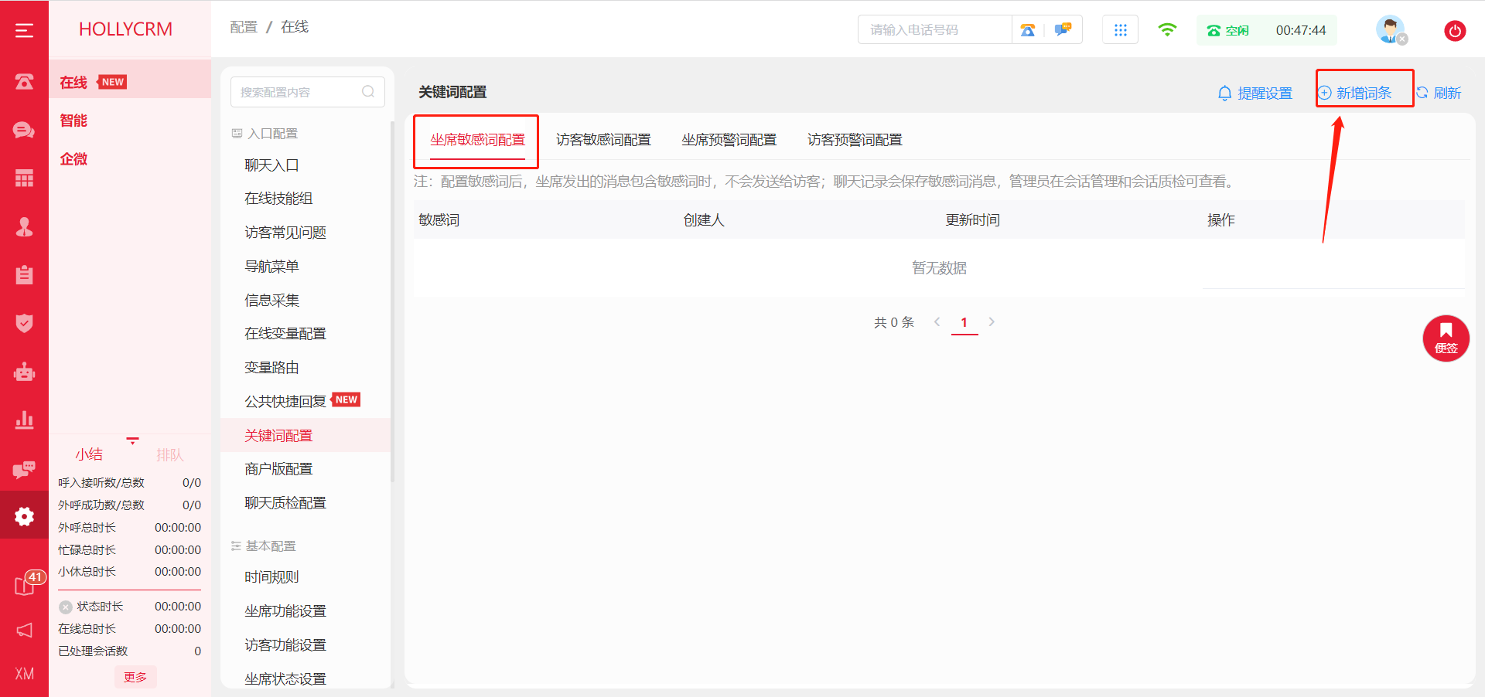This screenshot has width=1485, height=697.
Task: Switch to 小结 stats tab
Action: tap(89, 454)
